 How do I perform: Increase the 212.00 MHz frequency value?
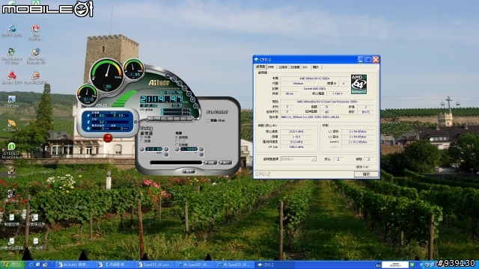[166, 149]
